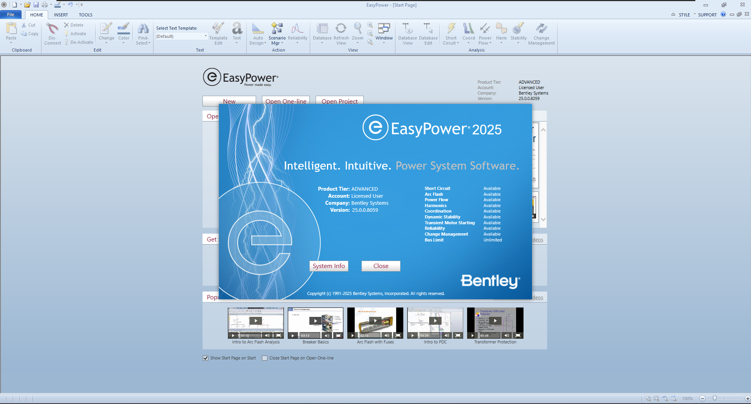The height and width of the screenshot is (404, 751).
Task: Toggle Close Start Page on Open One-line checkbox
Action: coord(265,358)
